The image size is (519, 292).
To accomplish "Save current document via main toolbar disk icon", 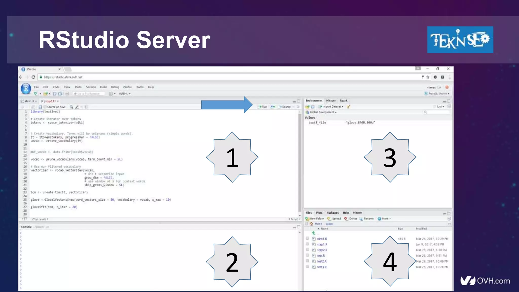I will pos(54,94).
